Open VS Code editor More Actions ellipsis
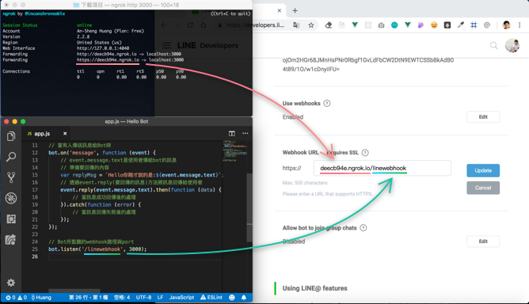This screenshot has height=304, width=529. click(x=245, y=134)
